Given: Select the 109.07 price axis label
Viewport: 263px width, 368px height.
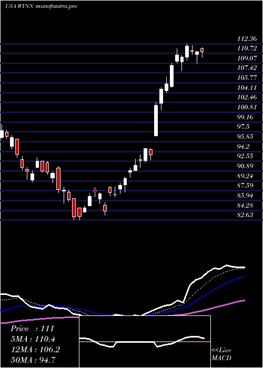Looking at the screenshot, I should pos(247,58).
